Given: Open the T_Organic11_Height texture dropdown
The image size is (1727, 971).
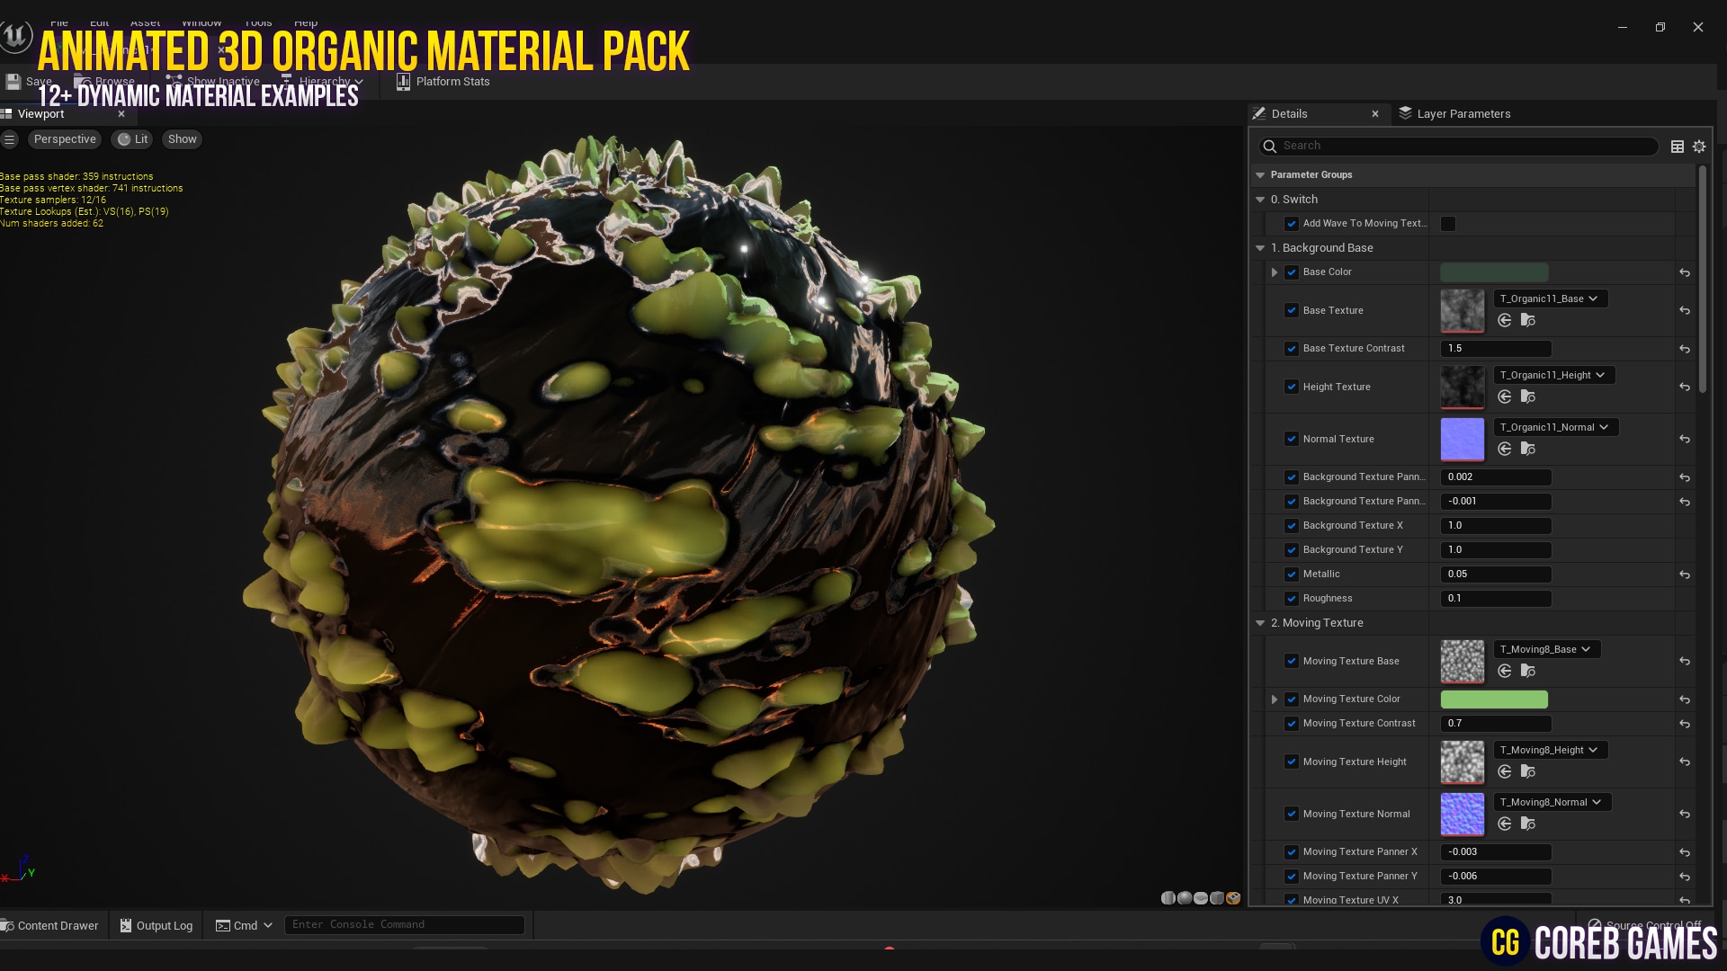Looking at the screenshot, I should [x=1553, y=375].
